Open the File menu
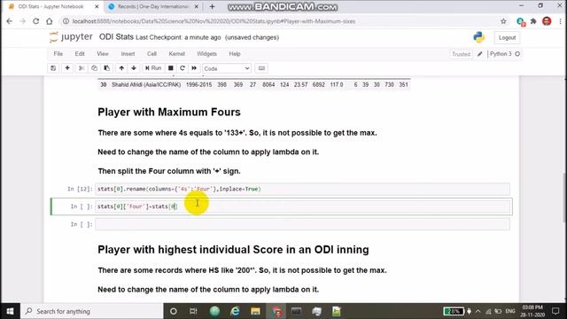This screenshot has height=319, width=567. [58, 54]
